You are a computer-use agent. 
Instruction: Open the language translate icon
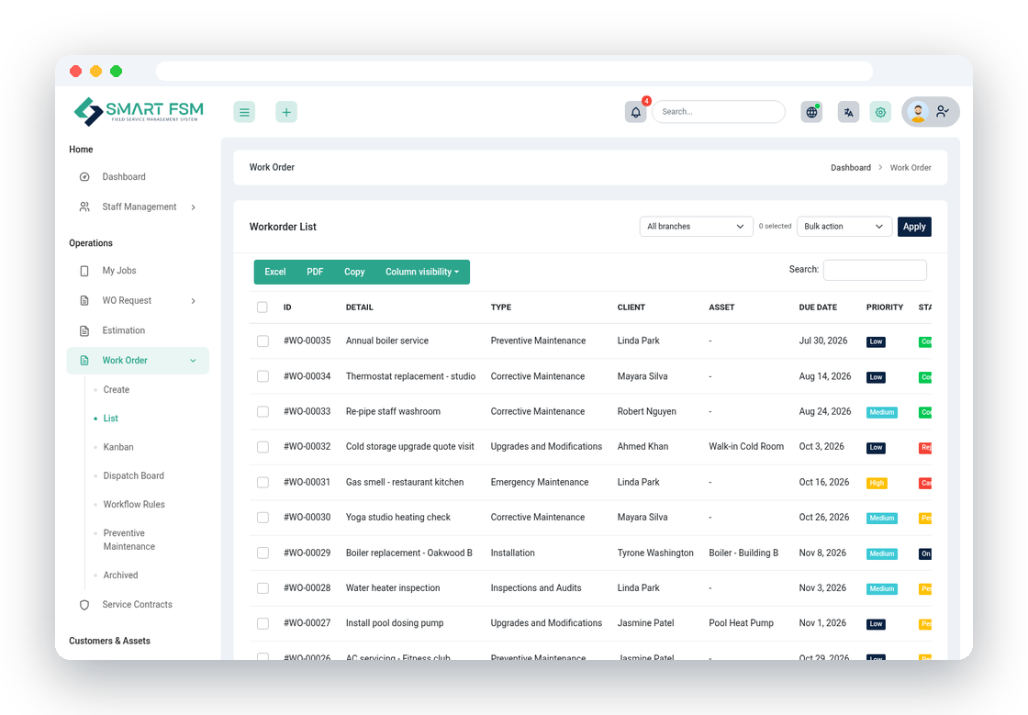point(848,112)
